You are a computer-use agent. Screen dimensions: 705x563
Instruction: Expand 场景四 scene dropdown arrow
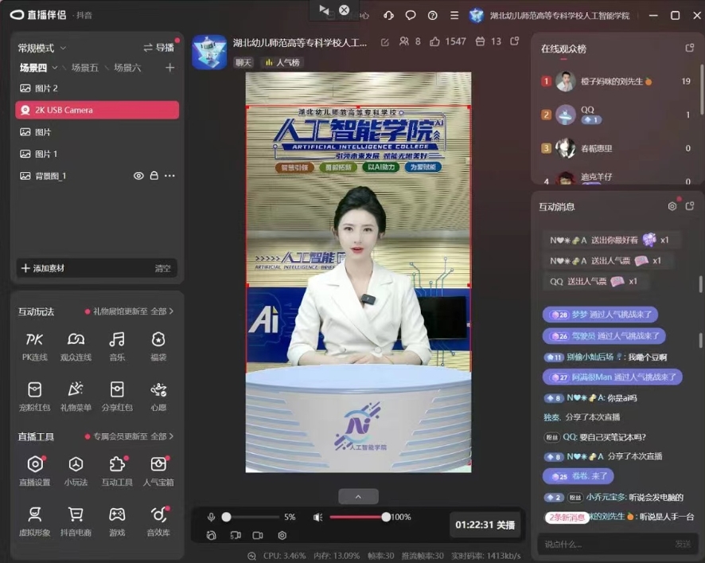55,68
